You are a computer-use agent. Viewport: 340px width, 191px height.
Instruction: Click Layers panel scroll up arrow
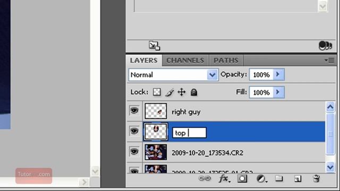click(x=330, y=107)
